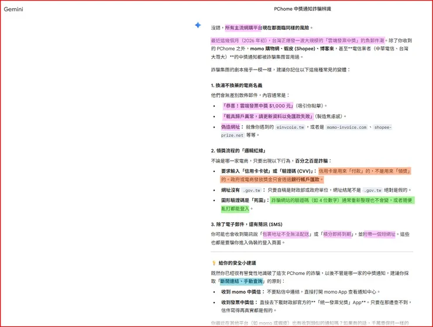Click highlighted text '積分即將到期'
433x327 pixels.
point(338,234)
